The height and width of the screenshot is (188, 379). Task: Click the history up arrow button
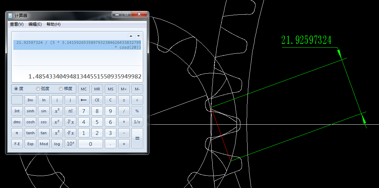click(x=131, y=36)
